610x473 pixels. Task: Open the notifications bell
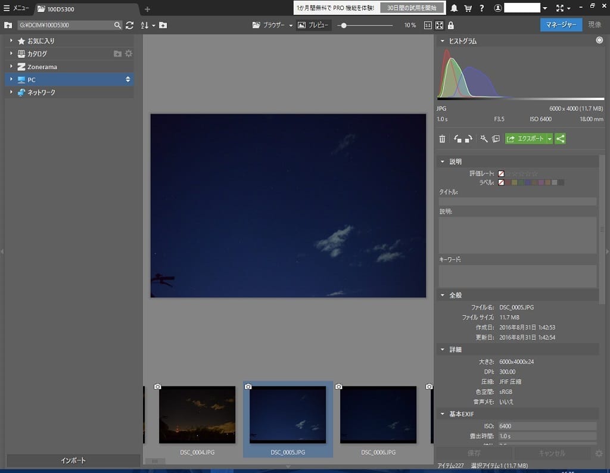tap(454, 8)
